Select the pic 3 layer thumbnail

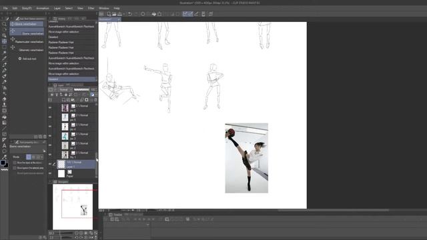65,136
